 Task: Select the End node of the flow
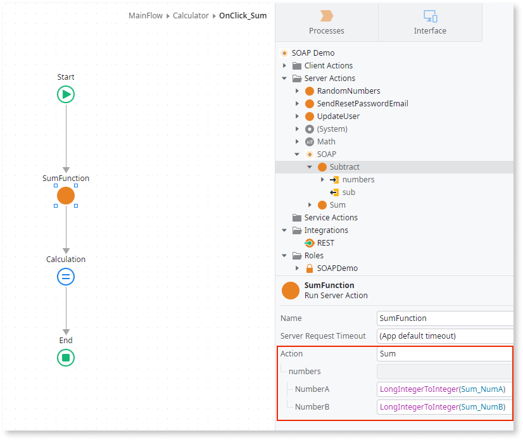pyautogui.click(x=66, y=358)
